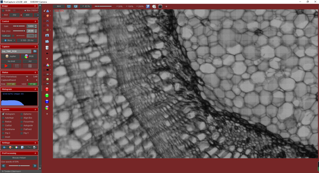Open the capture folder icon beside filename

35,51
